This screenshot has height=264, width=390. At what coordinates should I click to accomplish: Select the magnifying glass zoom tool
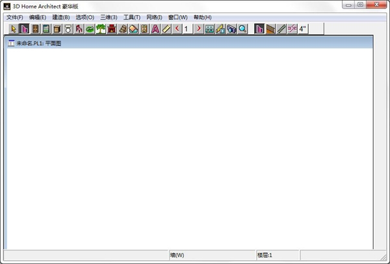242,29
